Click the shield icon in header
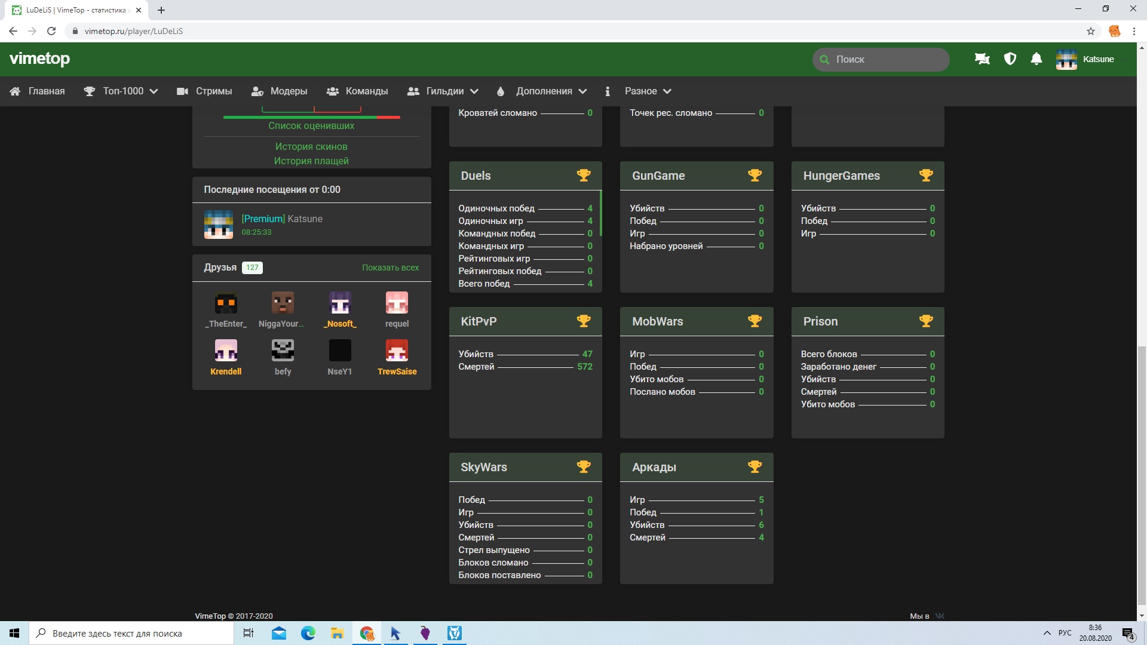The width and height of the screenshot is (1147, 645). point(1010,59)
